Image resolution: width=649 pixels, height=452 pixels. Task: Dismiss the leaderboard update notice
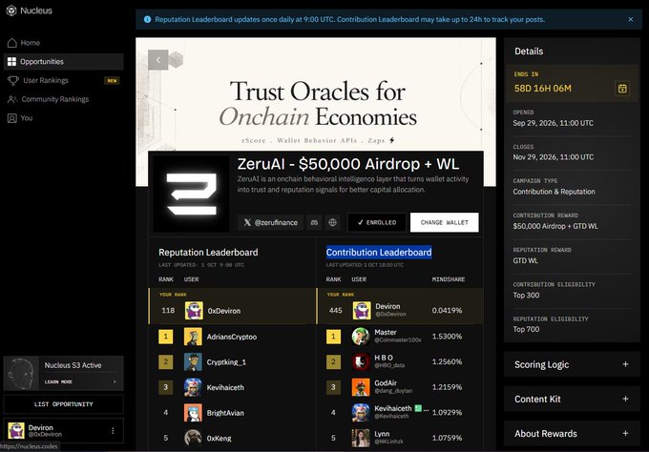[630, 19]
